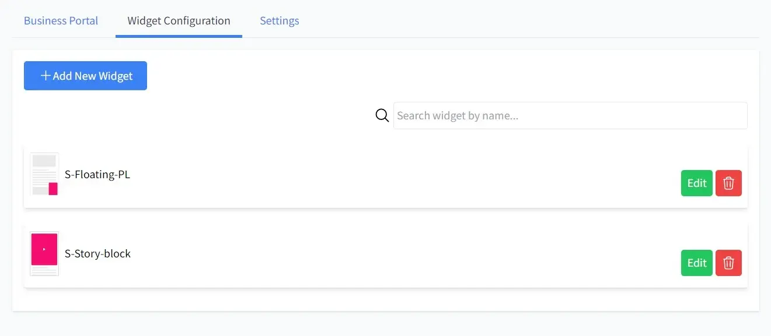The image size is (771, 336).
Task: Open the S-Floating-PL widget preview thumbnail
Action: (x=44, y=174)
